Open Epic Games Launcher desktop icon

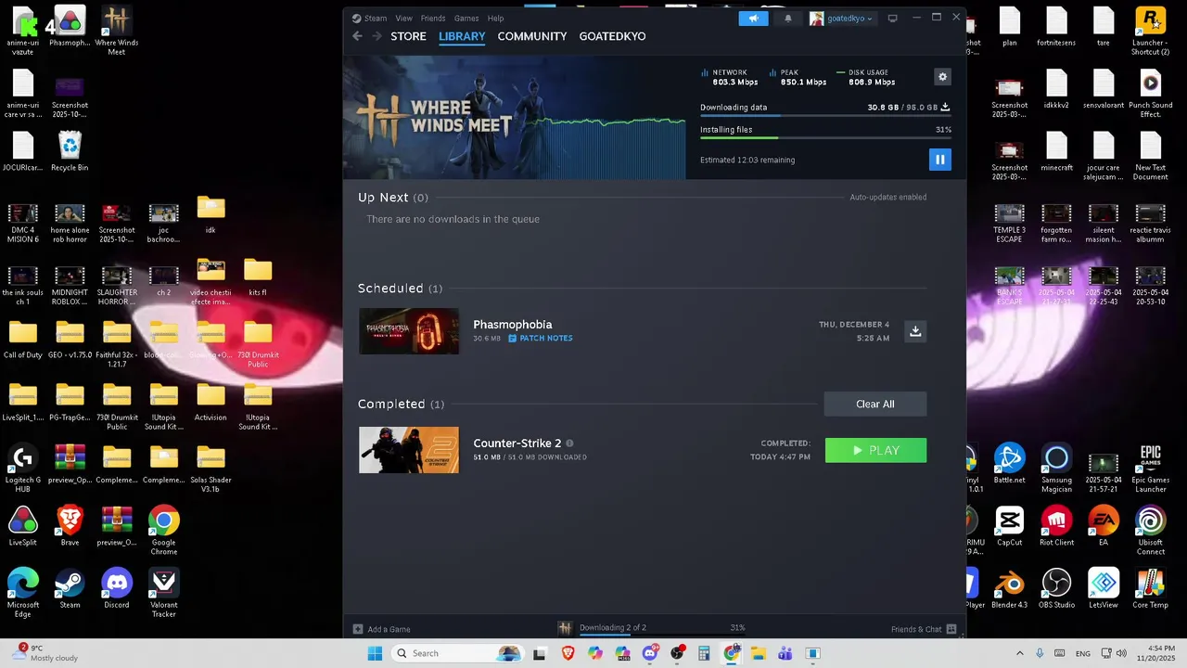coord(1150,469)
